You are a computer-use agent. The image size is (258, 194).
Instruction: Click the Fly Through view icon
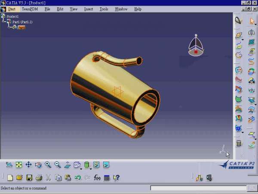(9, 165)
